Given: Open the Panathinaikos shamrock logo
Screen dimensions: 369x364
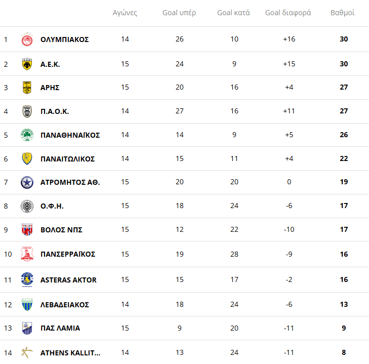Looking at the screenshot, I should point(27,135).
